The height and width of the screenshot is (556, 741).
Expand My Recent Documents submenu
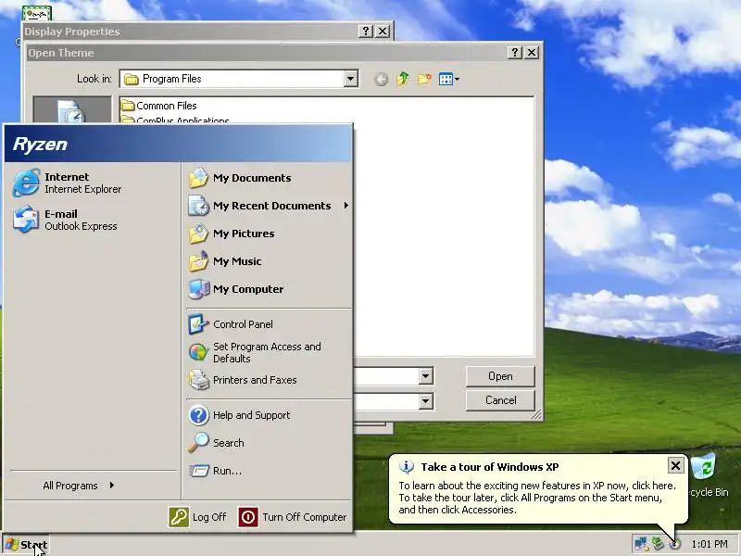[x=269, y=206]
